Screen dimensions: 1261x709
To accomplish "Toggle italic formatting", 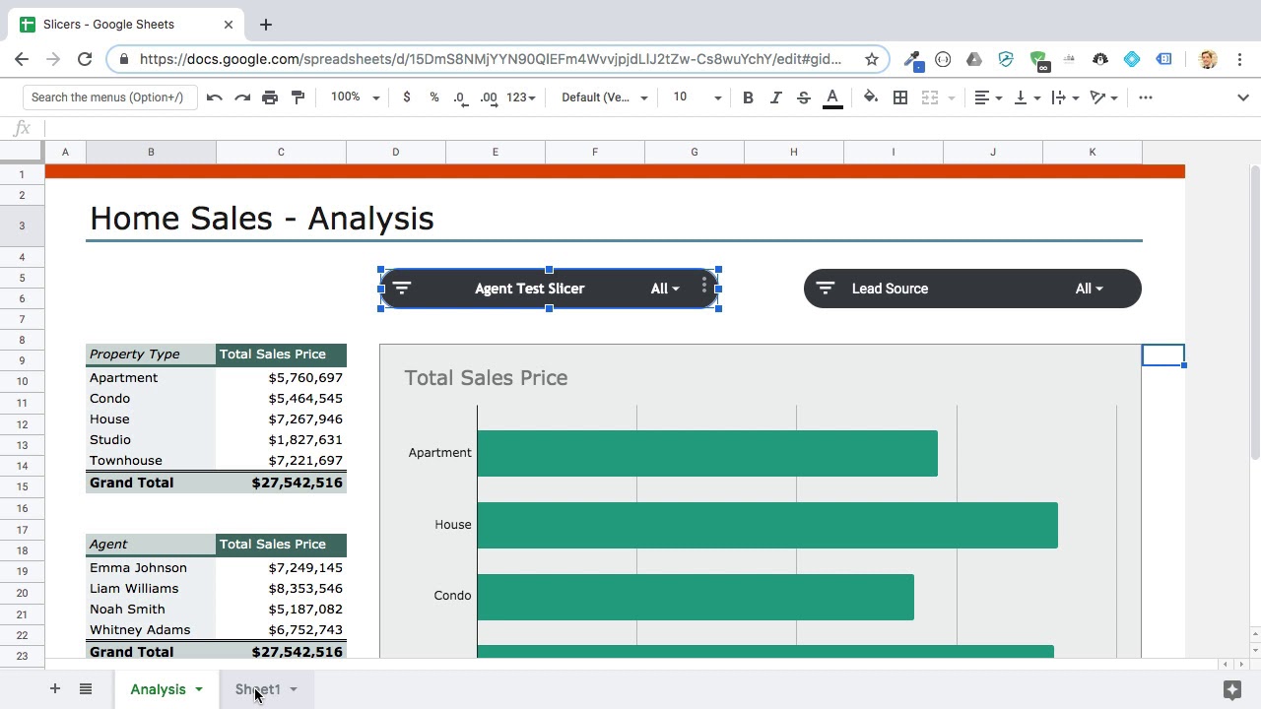I will [x=775, y=97].
